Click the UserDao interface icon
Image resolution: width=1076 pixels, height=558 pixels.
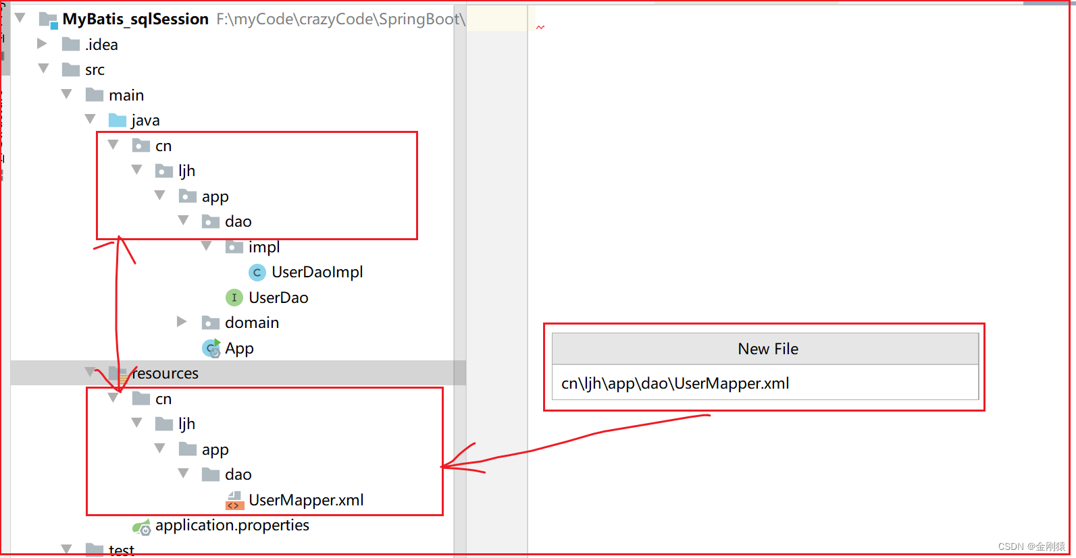234,298
